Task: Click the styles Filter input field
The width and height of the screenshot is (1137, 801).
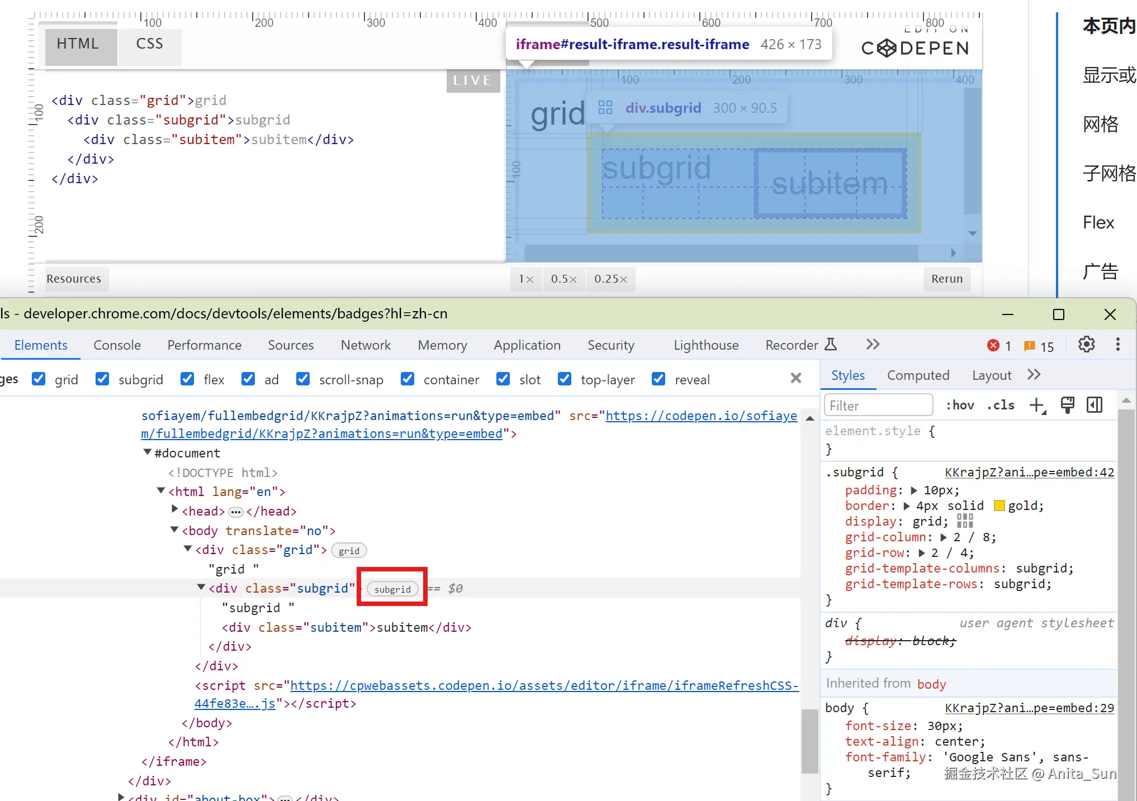Action: click(879, 406)
